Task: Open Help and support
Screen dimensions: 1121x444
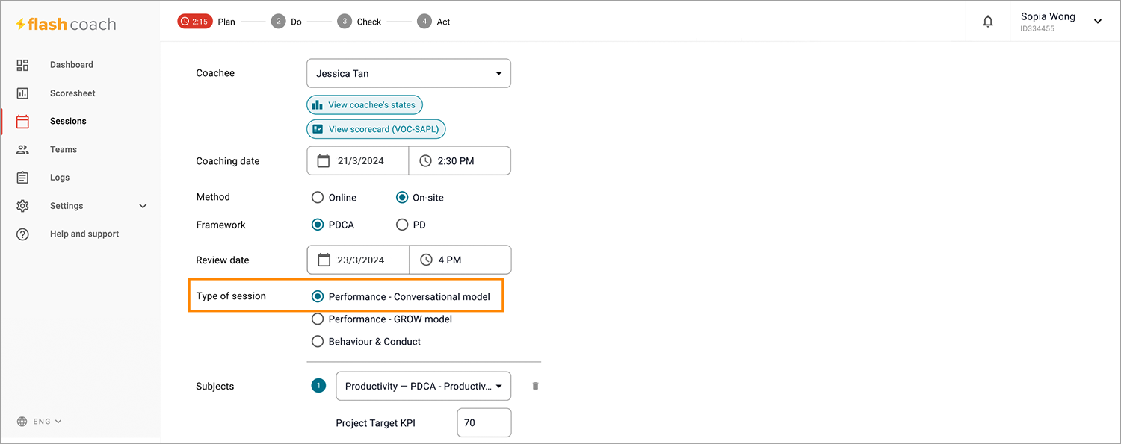Action: coord(84,234)
